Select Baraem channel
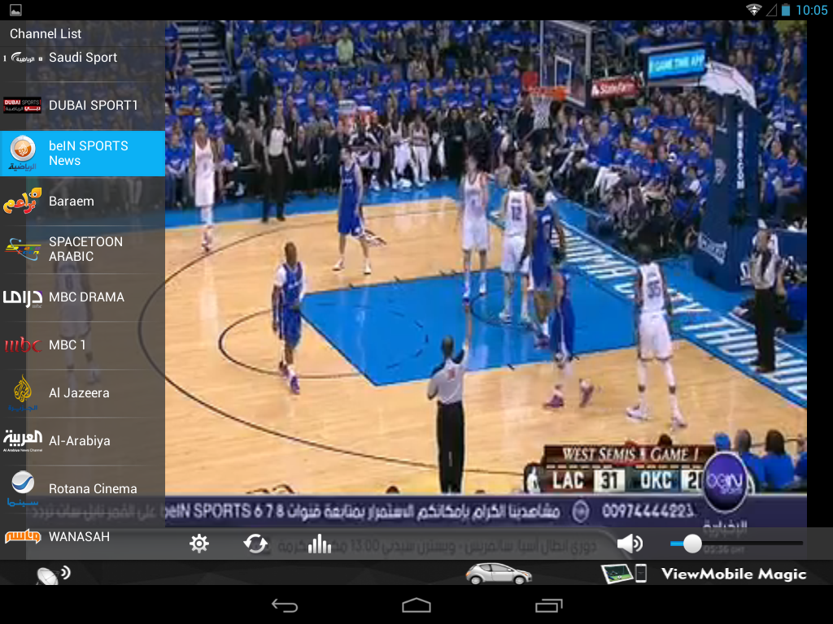 click(x=82, y=201)
